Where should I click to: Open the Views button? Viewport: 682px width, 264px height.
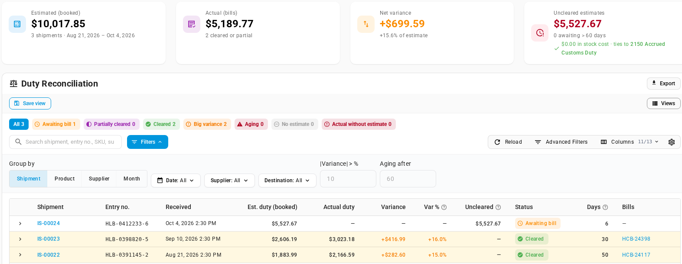664,103
